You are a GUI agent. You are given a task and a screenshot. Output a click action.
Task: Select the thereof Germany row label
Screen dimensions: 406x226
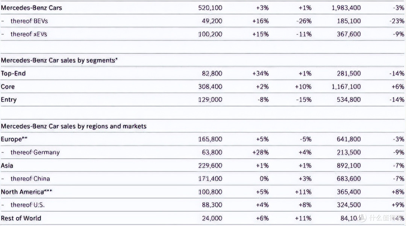point(35,152)
